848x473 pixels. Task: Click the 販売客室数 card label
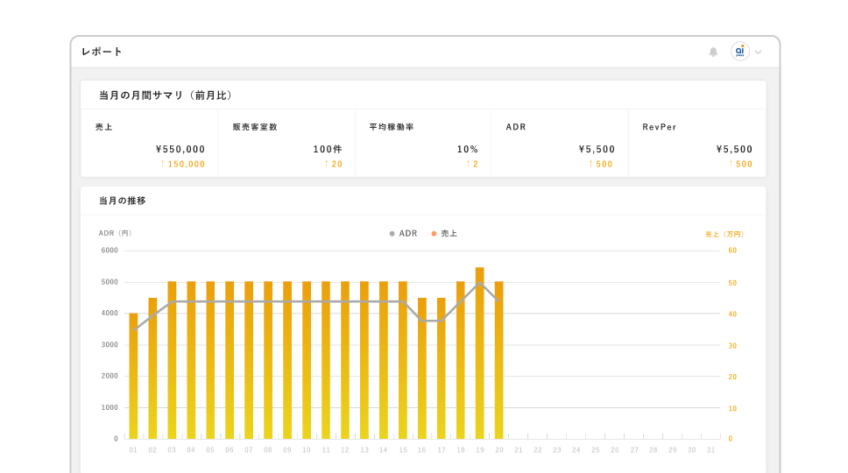pos(255,127)
